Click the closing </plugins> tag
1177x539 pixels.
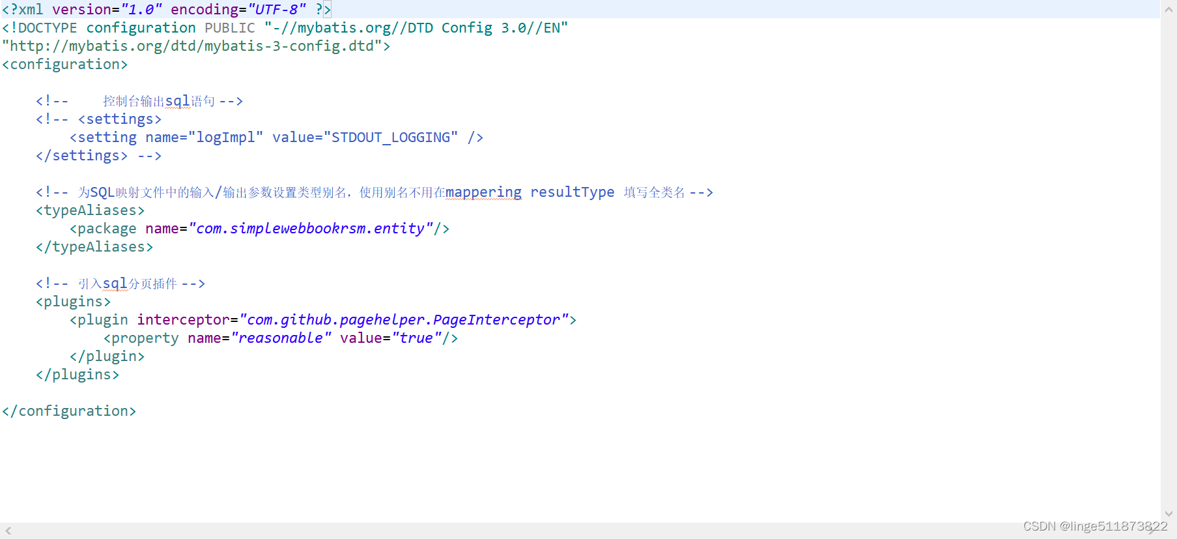78,375
